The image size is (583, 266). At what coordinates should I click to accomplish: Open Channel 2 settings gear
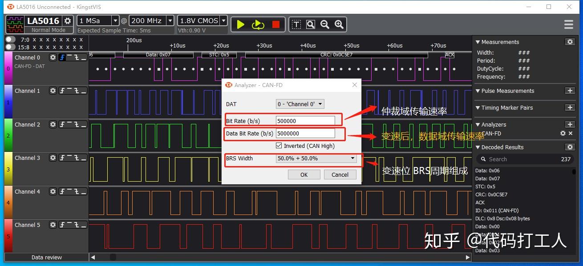click(53, 124)
